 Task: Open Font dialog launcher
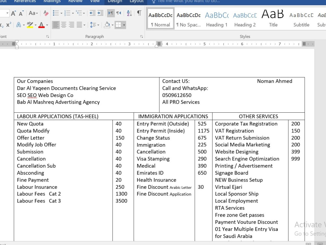pos(48,37)
